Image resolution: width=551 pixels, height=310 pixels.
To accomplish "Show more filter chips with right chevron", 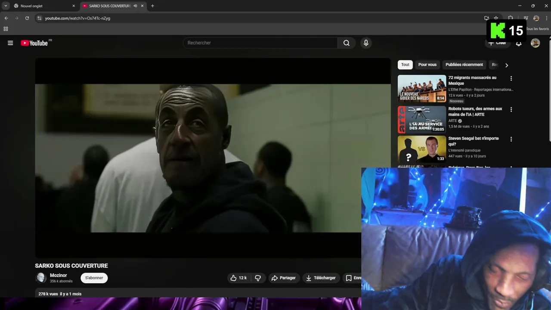I will tap(507, 65).
